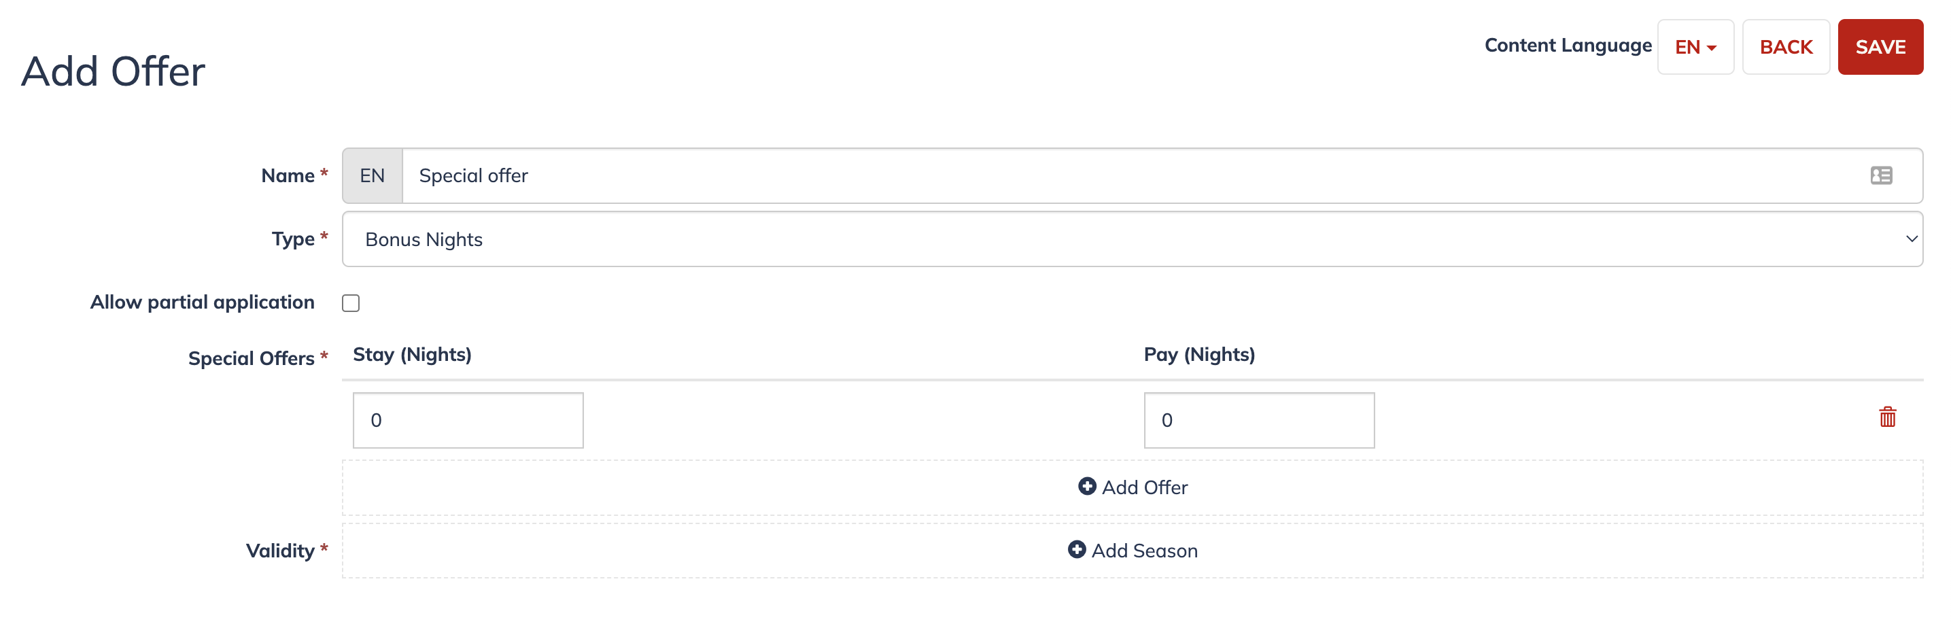
Task: Focus the Pay (Nights) number input
Action: point(1259,420)
